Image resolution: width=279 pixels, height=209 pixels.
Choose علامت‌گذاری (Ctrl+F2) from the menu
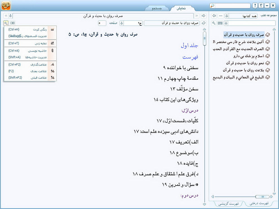pyautogui.click(x=30, y=65)
